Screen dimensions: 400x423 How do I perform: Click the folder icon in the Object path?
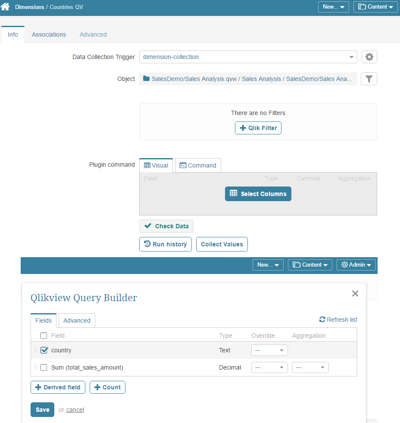tap(146, 79)
